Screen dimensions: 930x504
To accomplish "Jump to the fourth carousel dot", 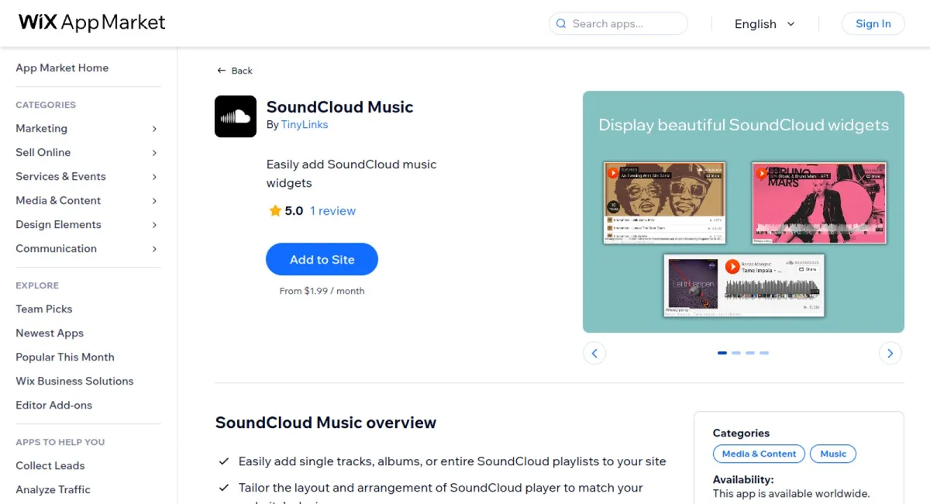I will point(764,353).
